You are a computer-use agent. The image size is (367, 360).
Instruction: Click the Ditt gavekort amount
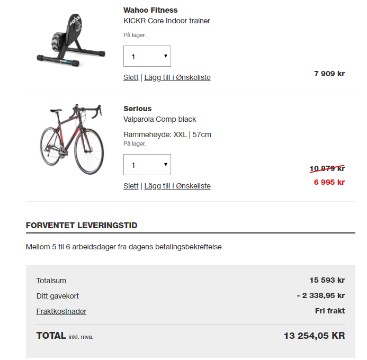(321, 295)
